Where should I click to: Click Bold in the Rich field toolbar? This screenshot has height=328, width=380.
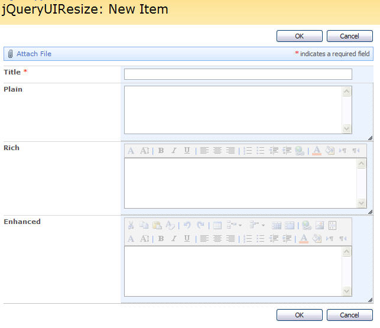pos(161,151)
